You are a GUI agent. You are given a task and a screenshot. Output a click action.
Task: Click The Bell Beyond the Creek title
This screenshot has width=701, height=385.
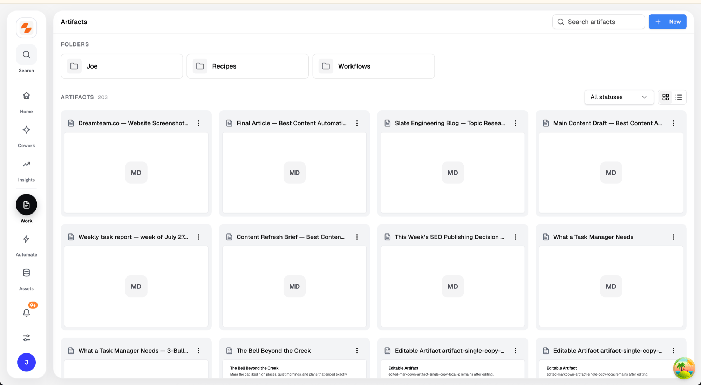273,351
